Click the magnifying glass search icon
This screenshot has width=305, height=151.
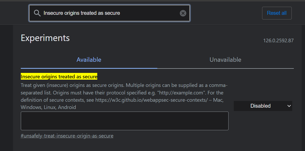[37, 13]
